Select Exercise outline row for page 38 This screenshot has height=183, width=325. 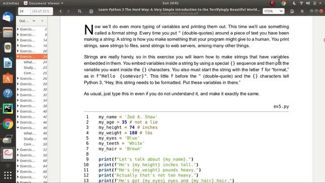click(32, 106)
